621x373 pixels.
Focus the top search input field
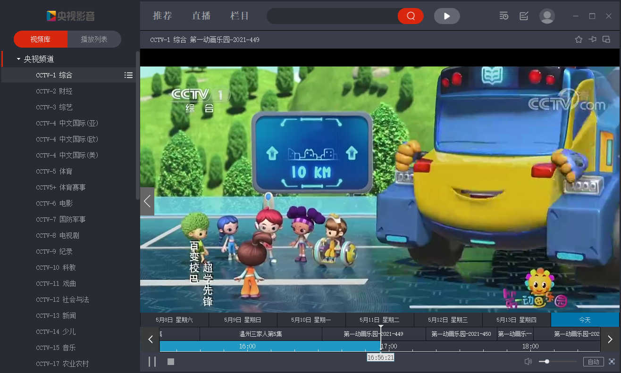pyautogui.click(x=332, y=16)
